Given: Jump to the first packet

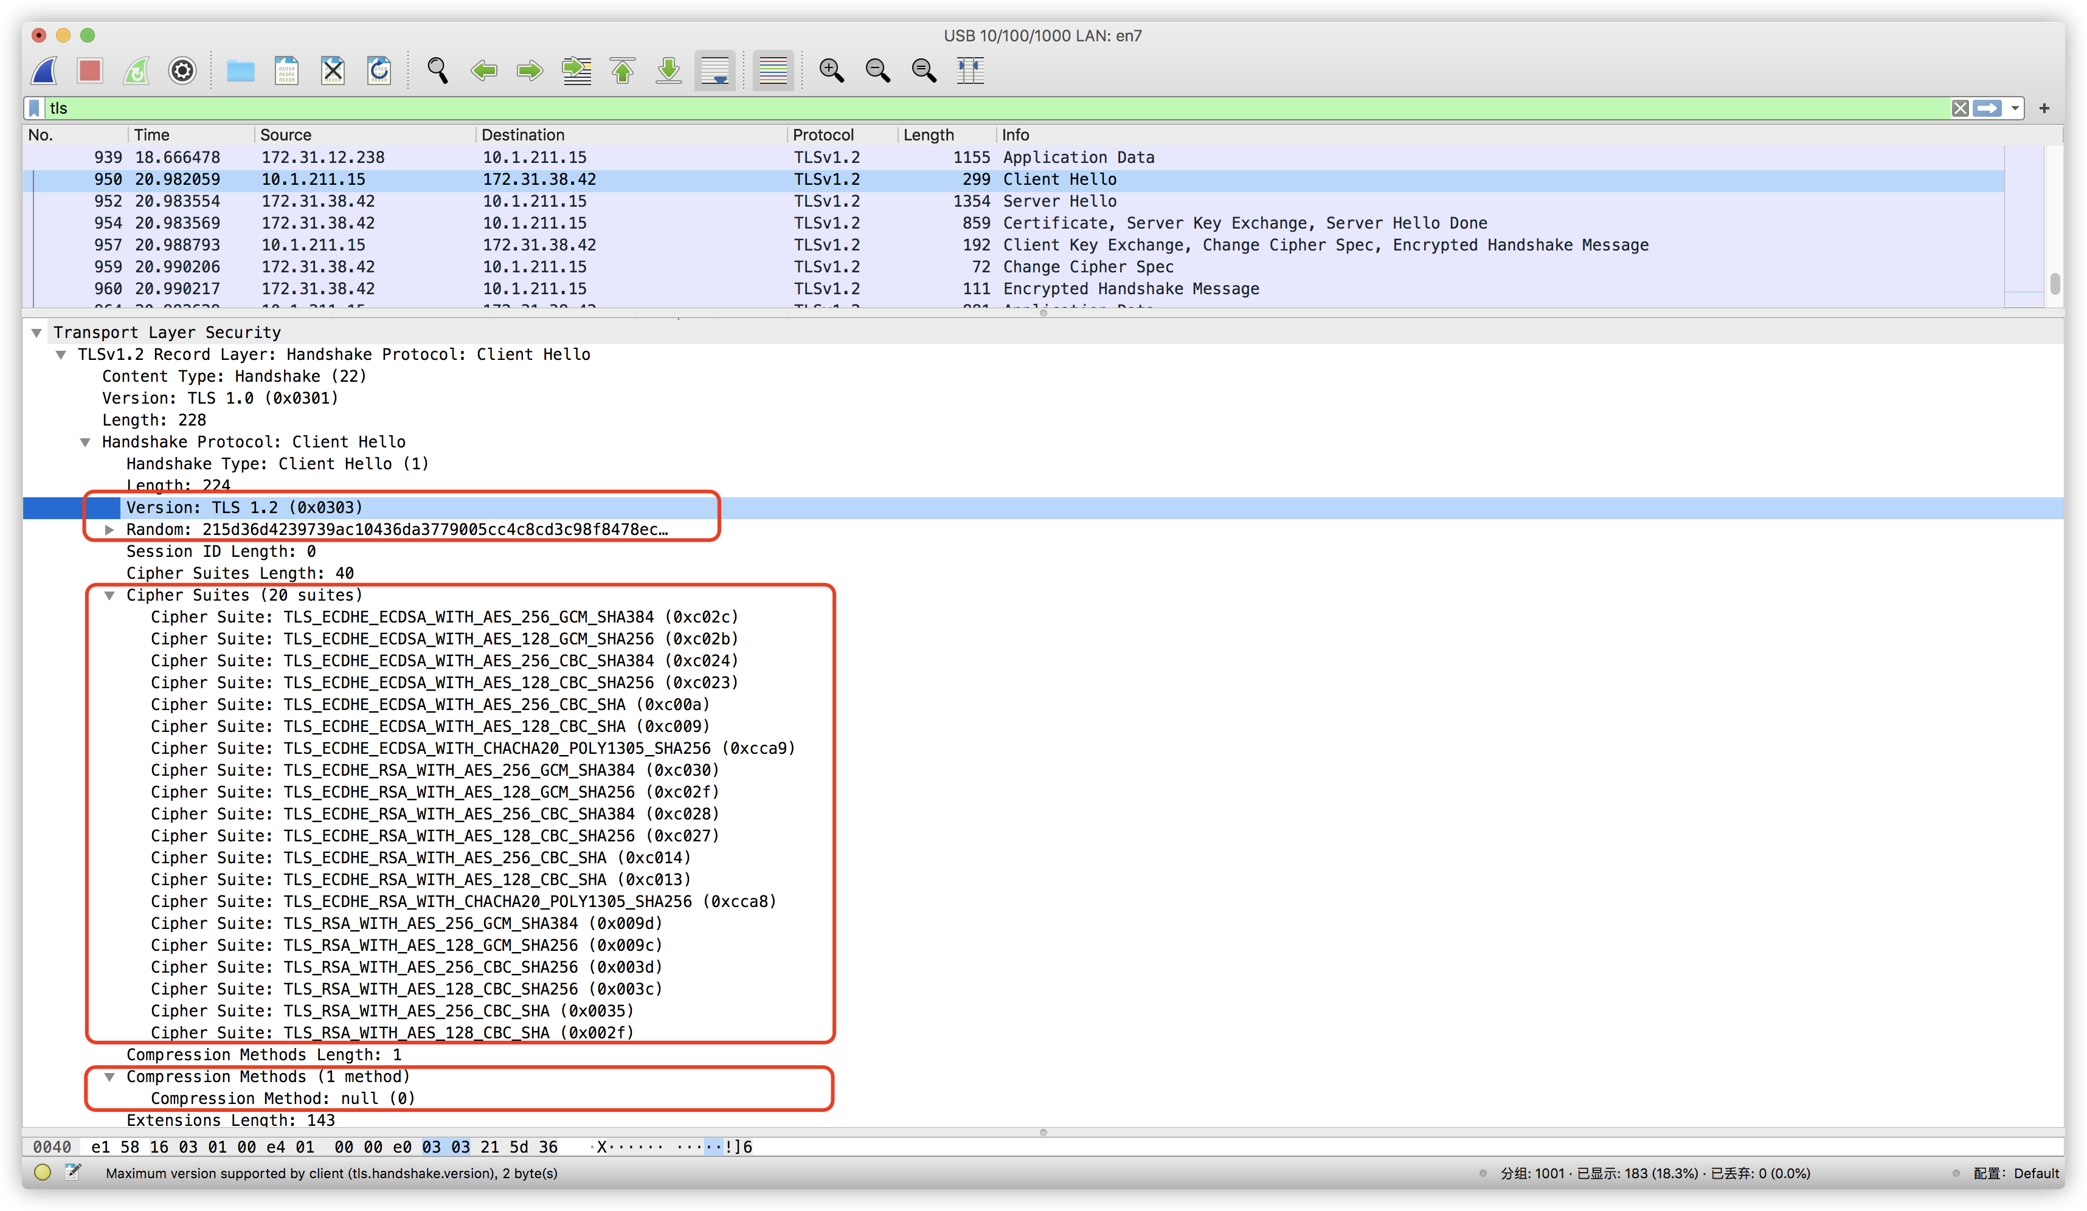Looking at the screenshot, I should (x=622, y=71).
